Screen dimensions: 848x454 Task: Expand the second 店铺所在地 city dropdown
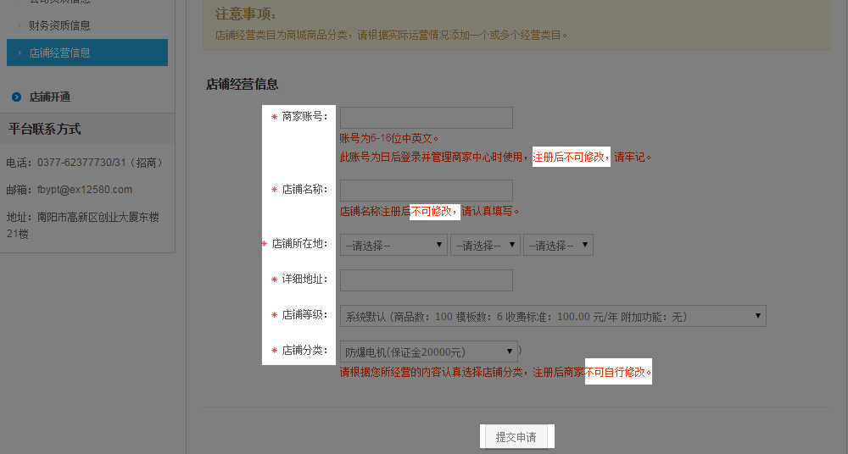point(485,246)
